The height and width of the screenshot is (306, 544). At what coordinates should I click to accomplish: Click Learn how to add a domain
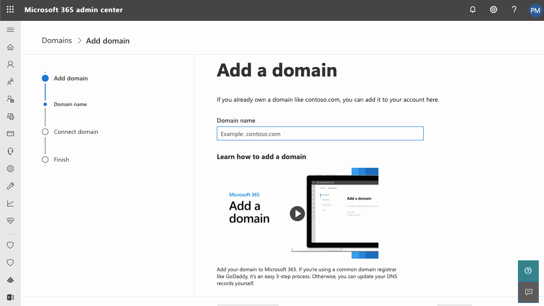(x=262, y=156)
